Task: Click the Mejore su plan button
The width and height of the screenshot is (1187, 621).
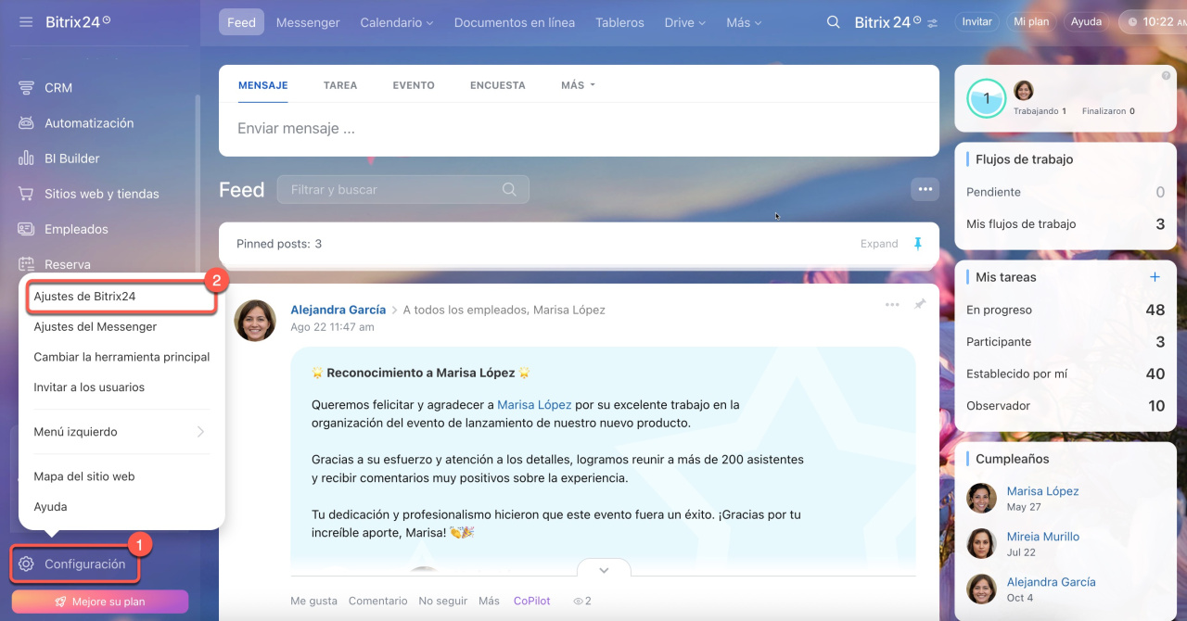Action: click(100, 602)
